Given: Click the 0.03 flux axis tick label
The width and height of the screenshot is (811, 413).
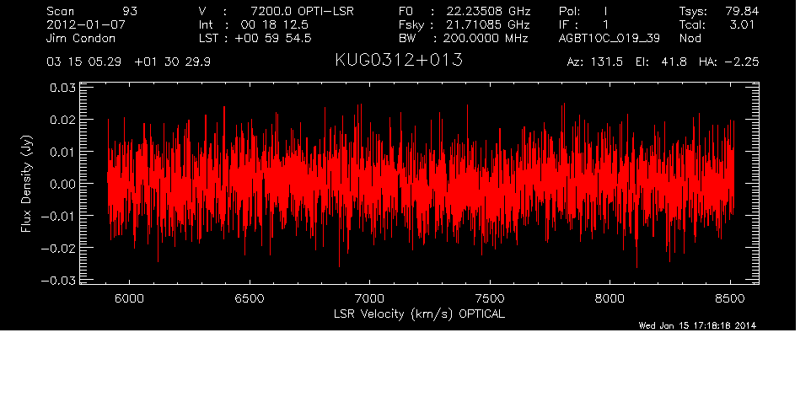Looking at the screenshot, I should pos(62,88).
